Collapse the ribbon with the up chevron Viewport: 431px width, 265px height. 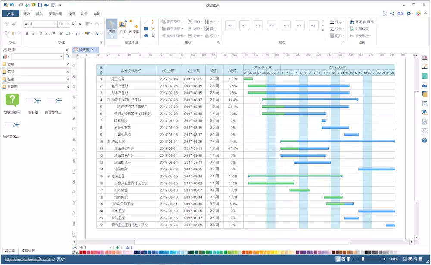tap(425, 13)
